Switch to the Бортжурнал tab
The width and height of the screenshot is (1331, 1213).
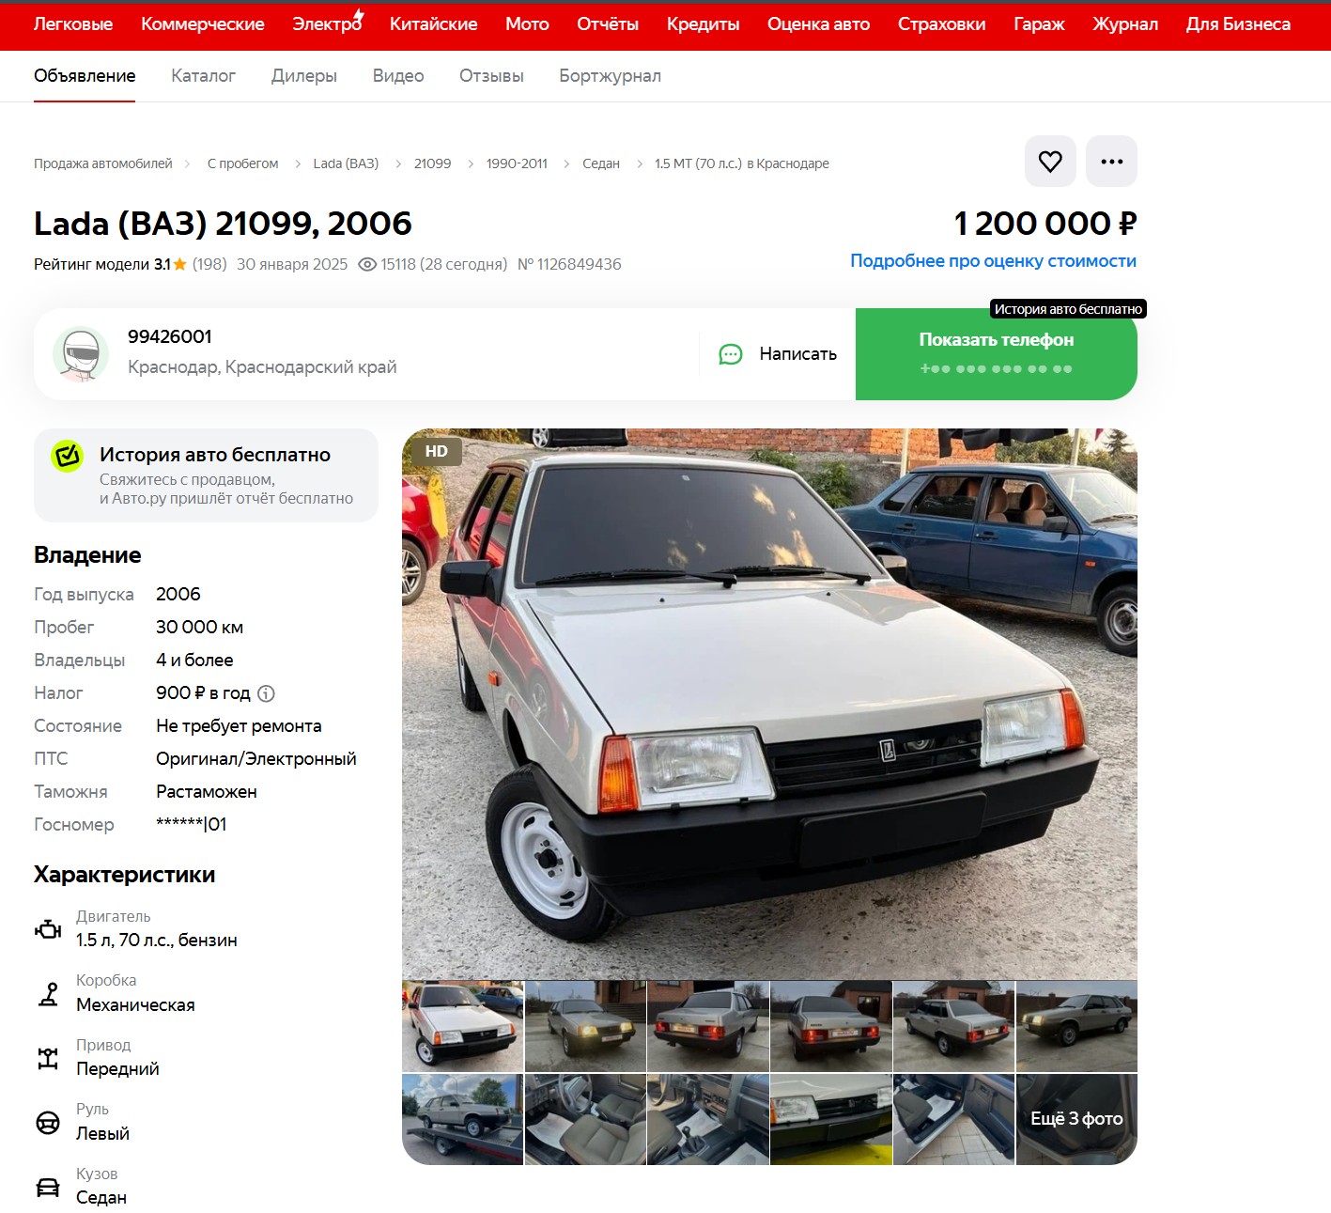click(x=611, y=76)
